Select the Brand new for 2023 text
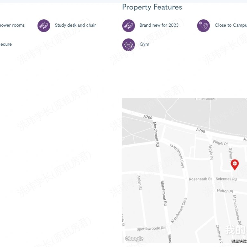 [159, 25]
